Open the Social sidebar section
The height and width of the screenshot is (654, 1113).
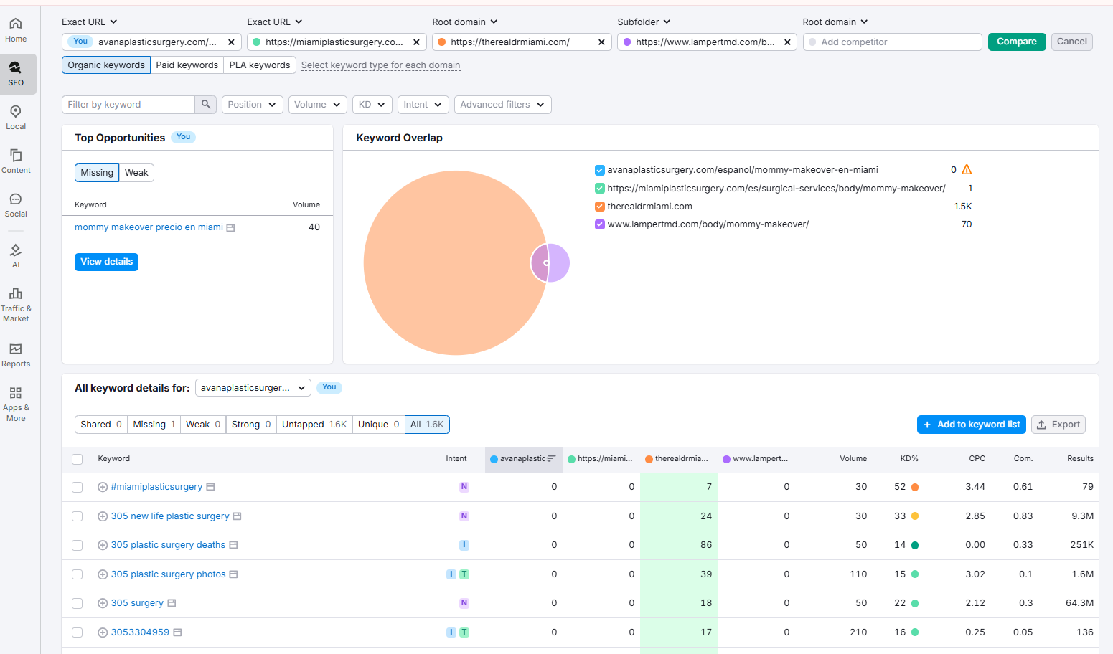[x=16, y=205]
